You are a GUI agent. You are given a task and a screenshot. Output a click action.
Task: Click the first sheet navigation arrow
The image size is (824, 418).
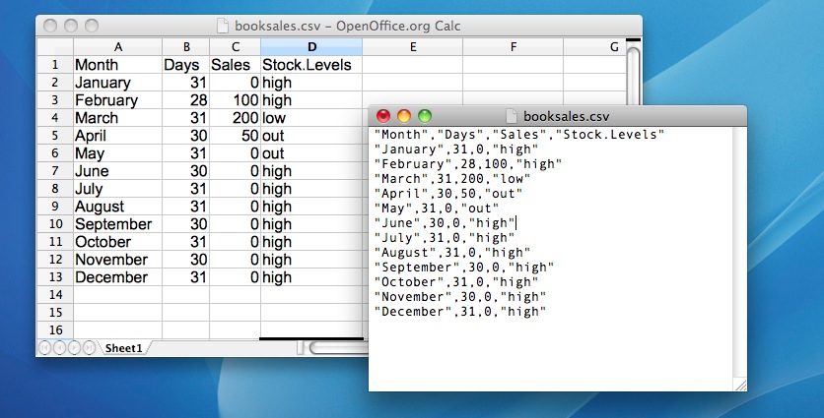pos(45,348)
